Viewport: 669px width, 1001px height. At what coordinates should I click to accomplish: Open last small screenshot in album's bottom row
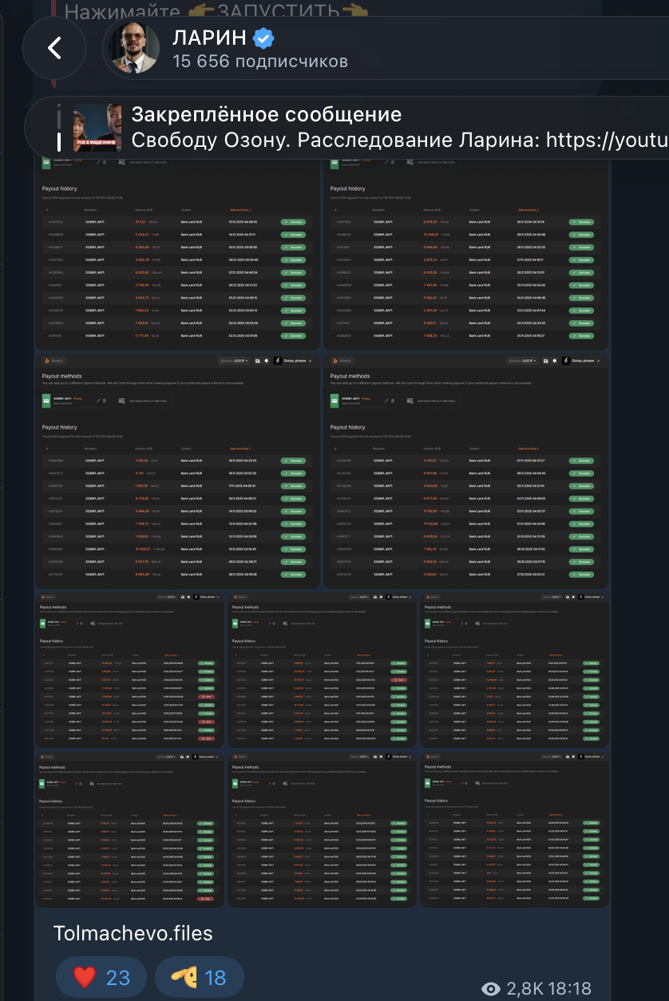coord(514,829)
